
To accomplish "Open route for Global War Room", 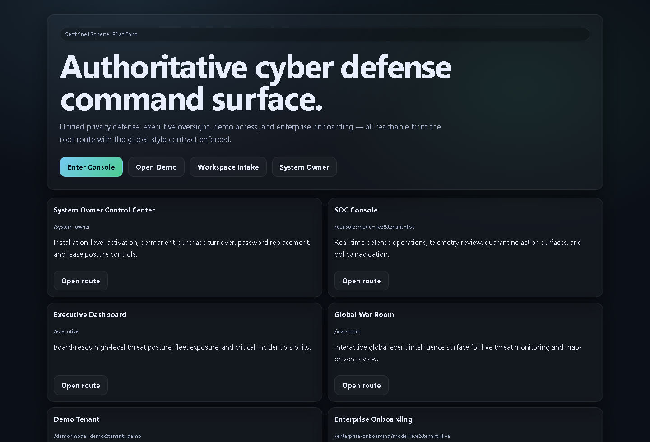I will (362, 385).
